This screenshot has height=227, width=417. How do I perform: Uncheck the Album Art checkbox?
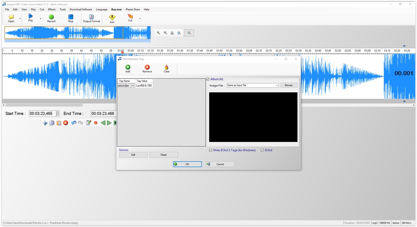208,79
